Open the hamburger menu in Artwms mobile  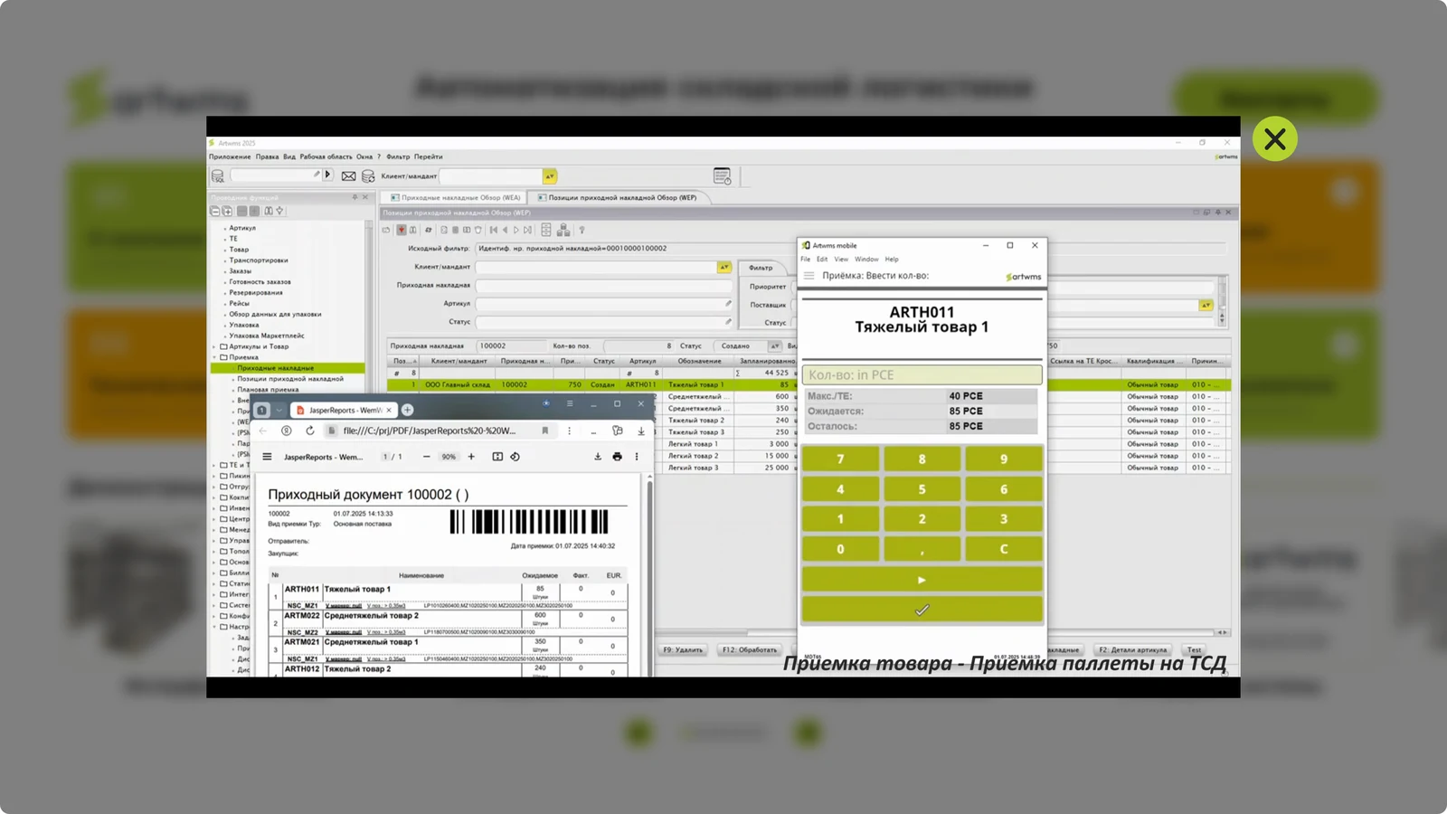tap(809, 276)
